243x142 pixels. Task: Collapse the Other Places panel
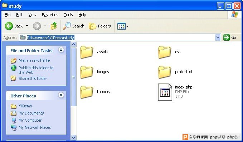[61, 95]
